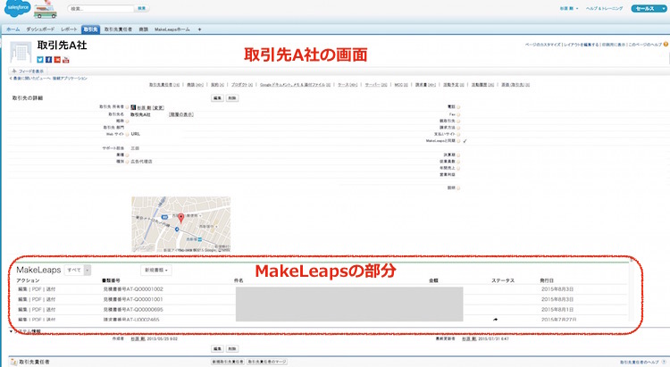Click the status arrow icon in MakeLeaps table
This screenshot has height=367, width=670.
[x=495, y=319]
